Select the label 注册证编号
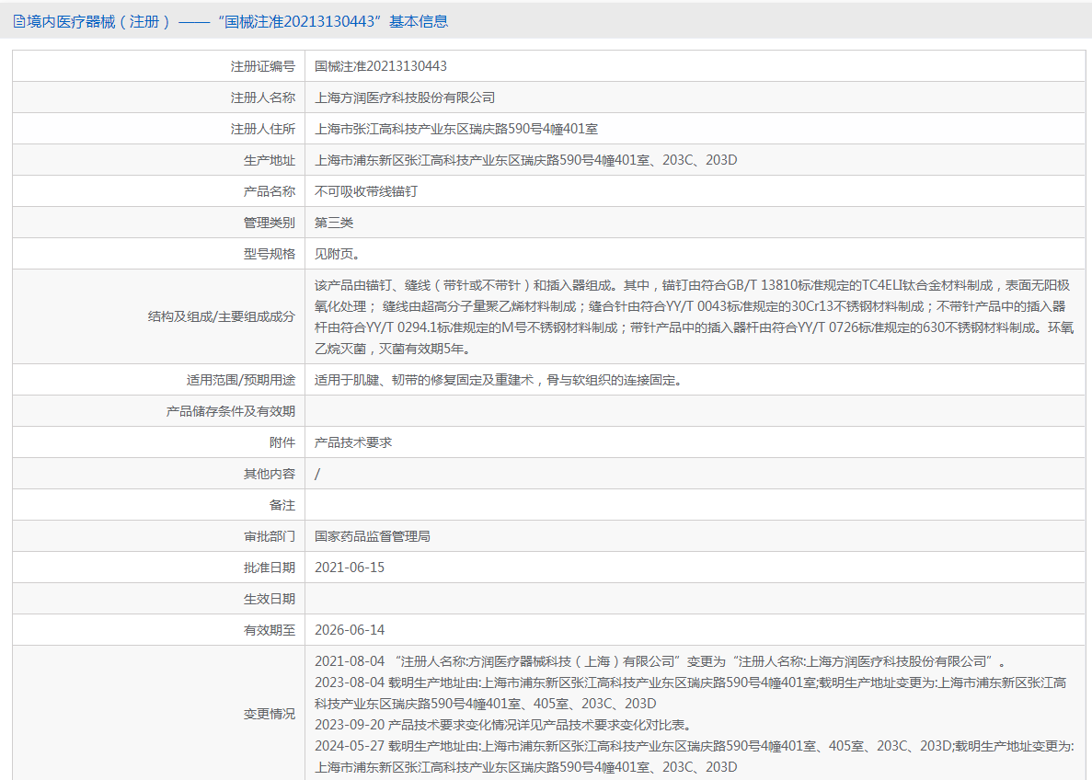Screen dimensions: 1092x780 click(263, 66)
